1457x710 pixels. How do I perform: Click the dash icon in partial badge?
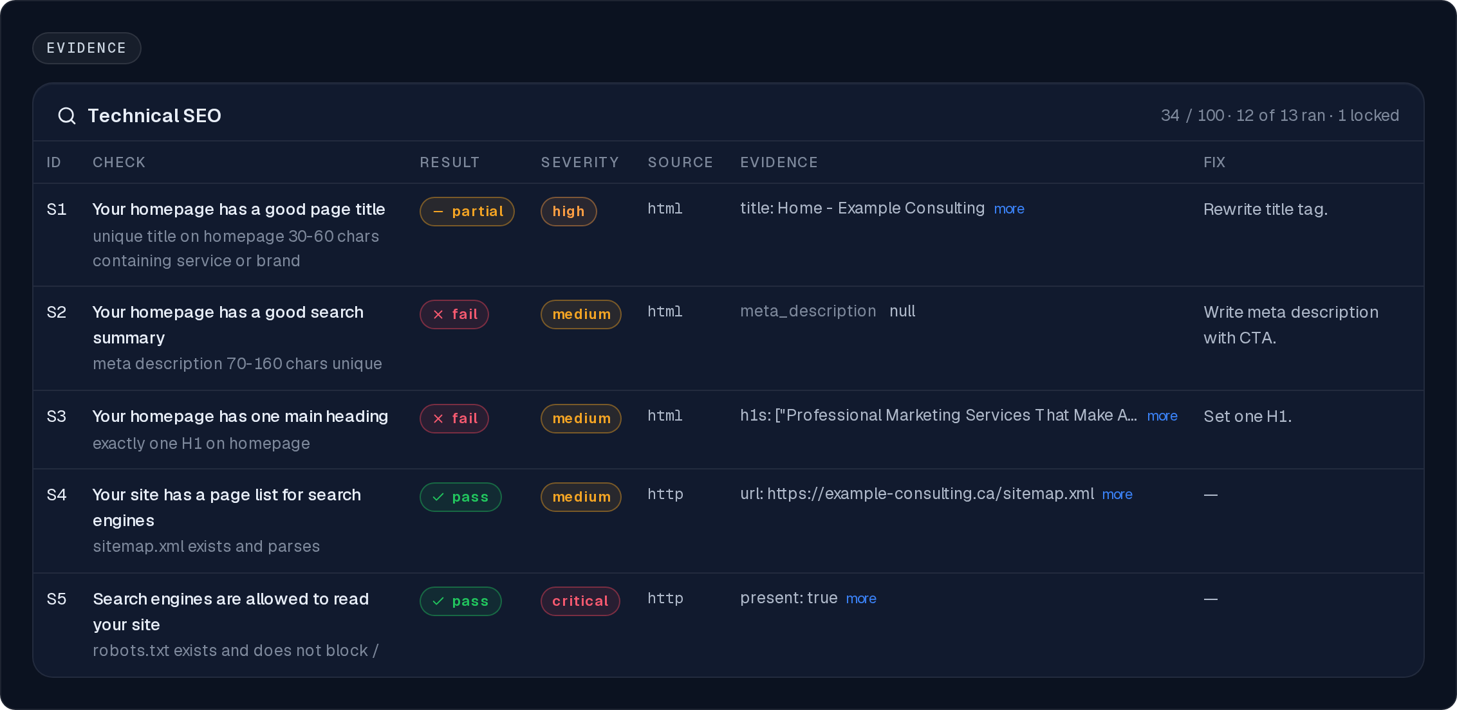tap(438, 212)
